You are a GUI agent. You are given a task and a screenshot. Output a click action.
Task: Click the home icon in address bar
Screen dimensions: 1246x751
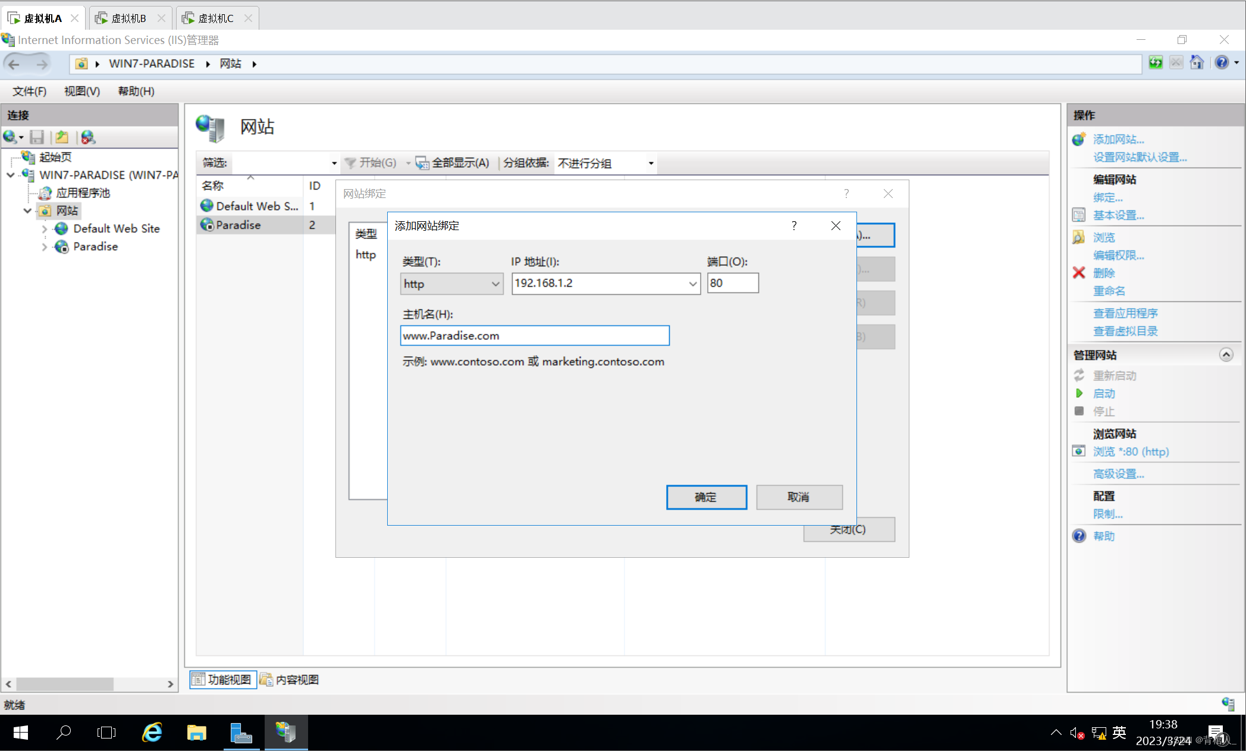pos(1197,63)
